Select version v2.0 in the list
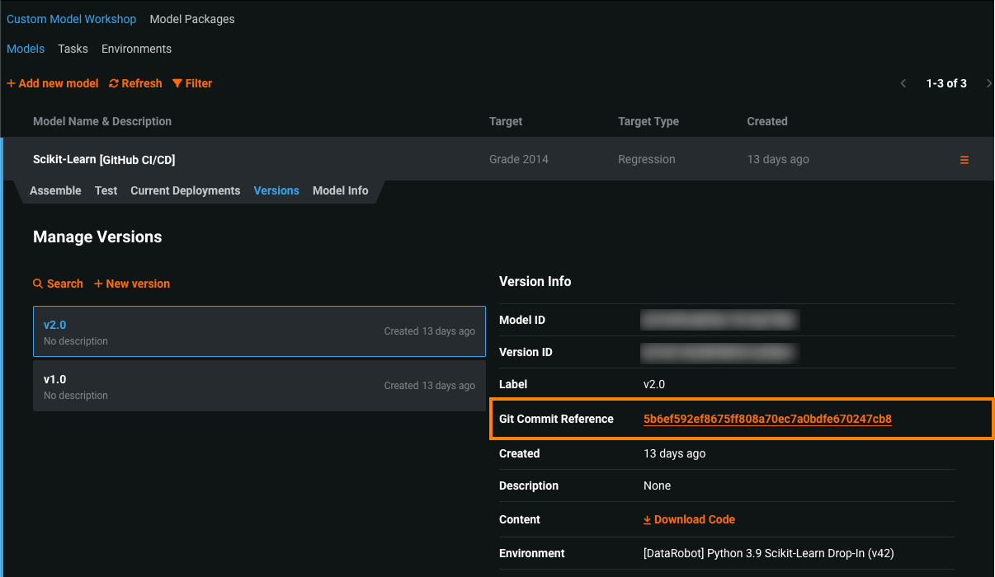This screenshot has height=577, width=995. 259,331
